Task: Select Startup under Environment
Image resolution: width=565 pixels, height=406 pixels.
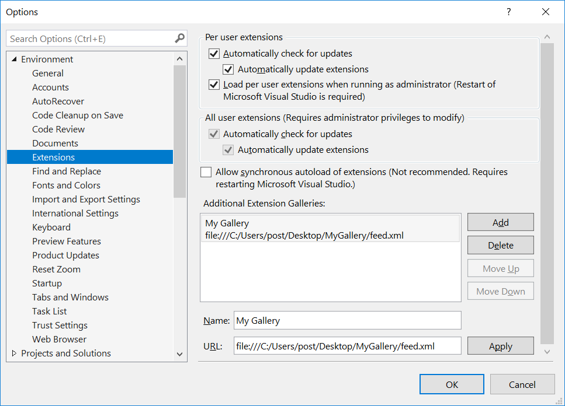Action: click(x=47, y=283)
